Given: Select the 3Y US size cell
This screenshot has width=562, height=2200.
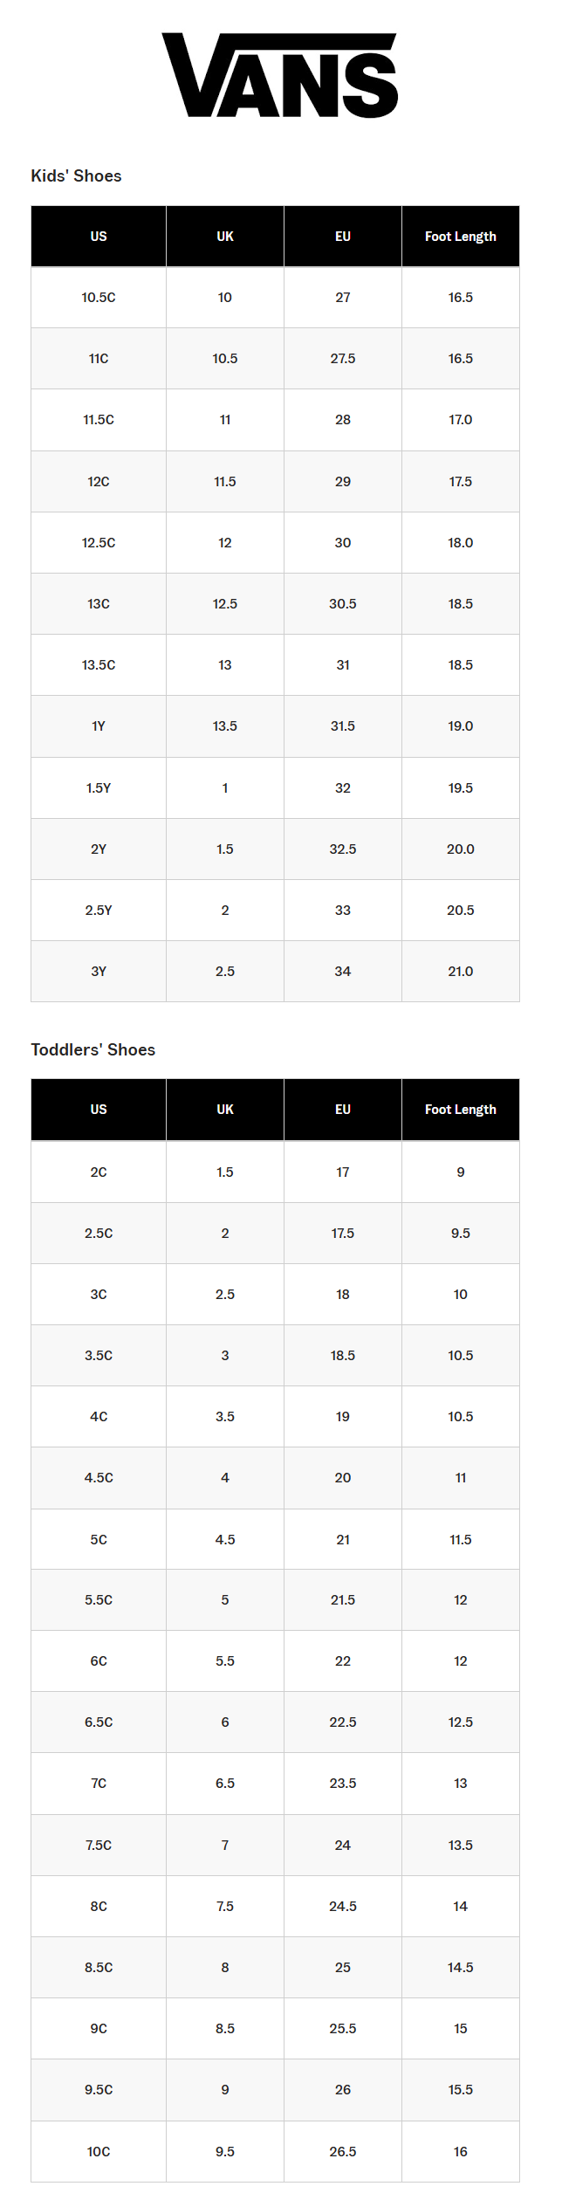Looking at the screenshot, I should tap(99, 972).
